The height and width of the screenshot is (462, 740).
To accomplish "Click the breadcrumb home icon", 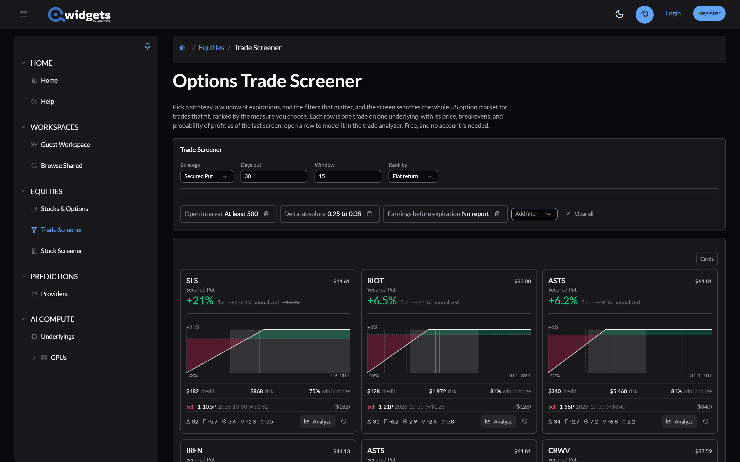I will 182,48.
